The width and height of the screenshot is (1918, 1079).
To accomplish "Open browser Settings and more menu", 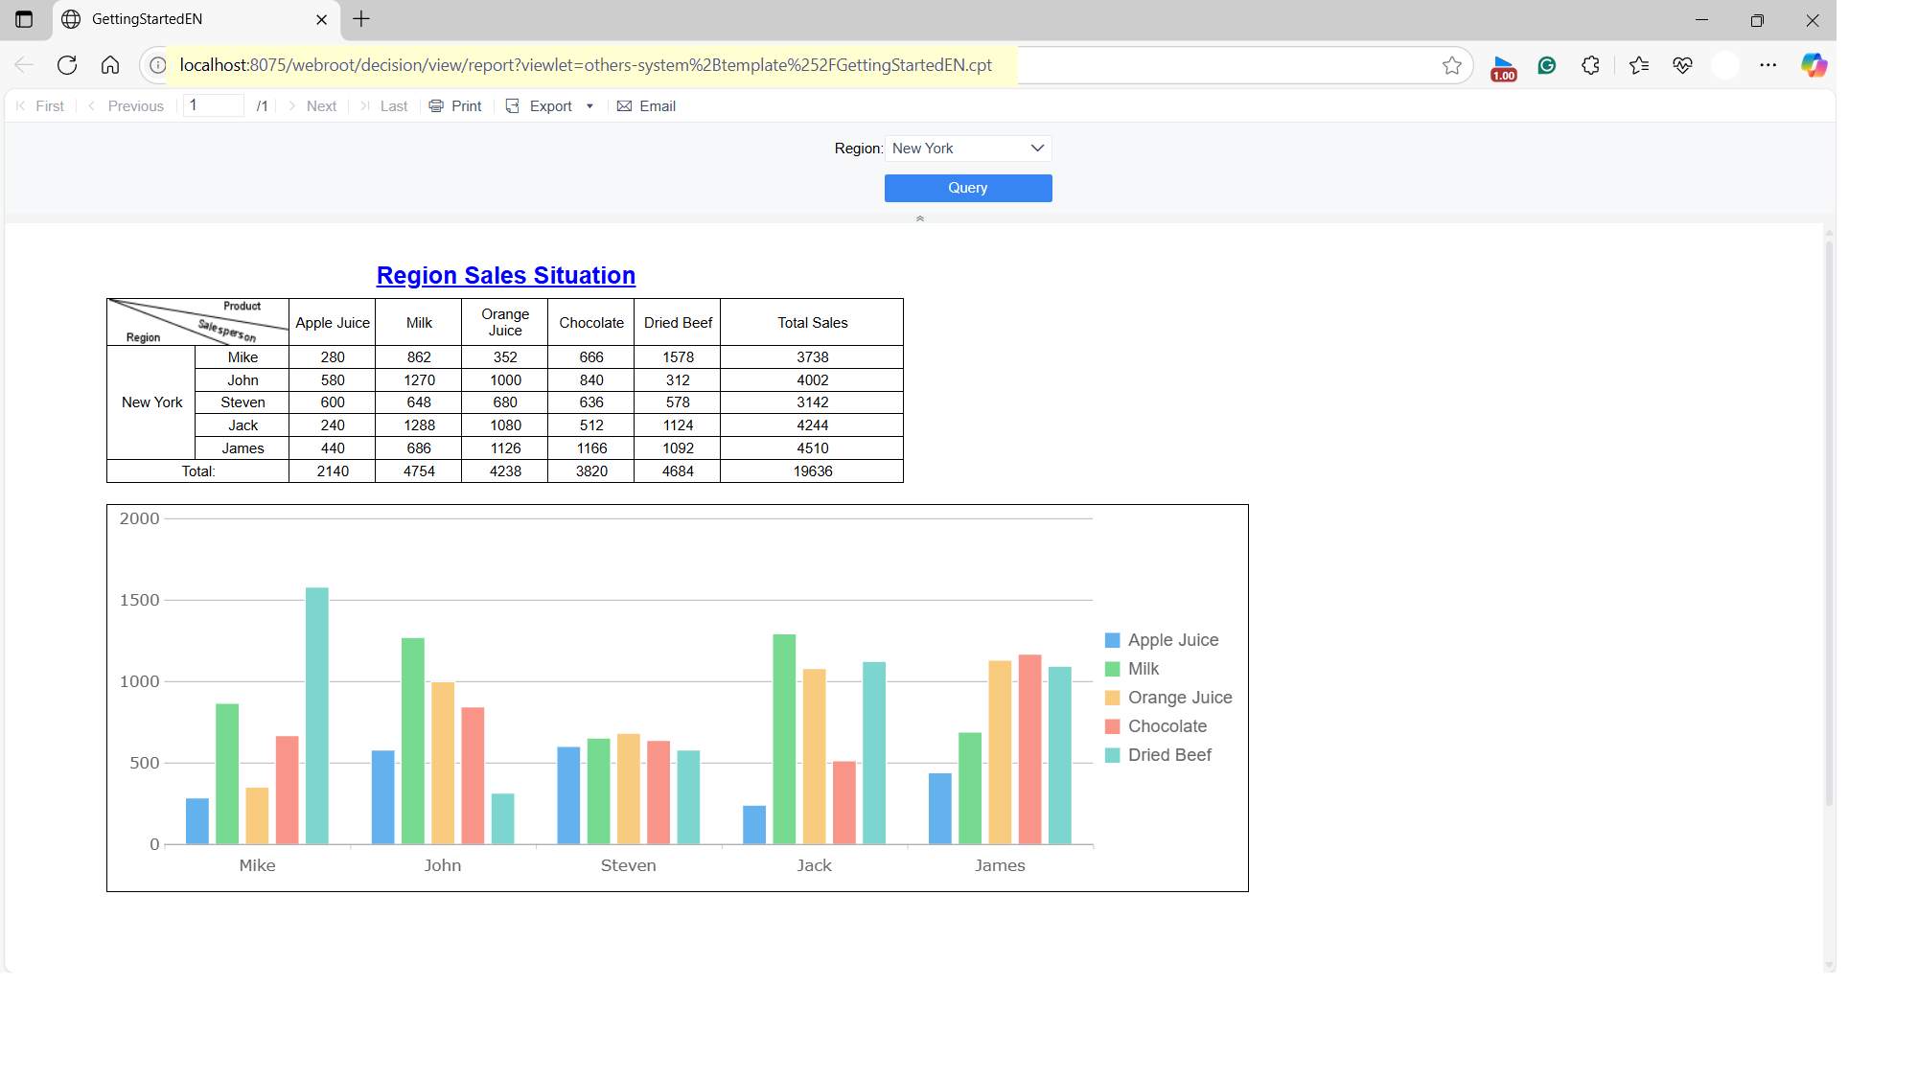I will [1768, 65].
